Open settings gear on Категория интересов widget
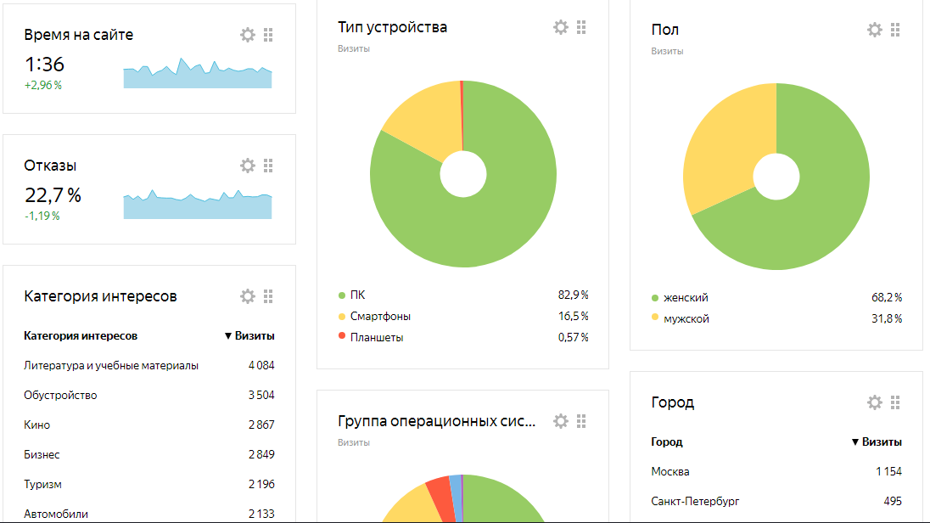 click(x=247, y=296)
